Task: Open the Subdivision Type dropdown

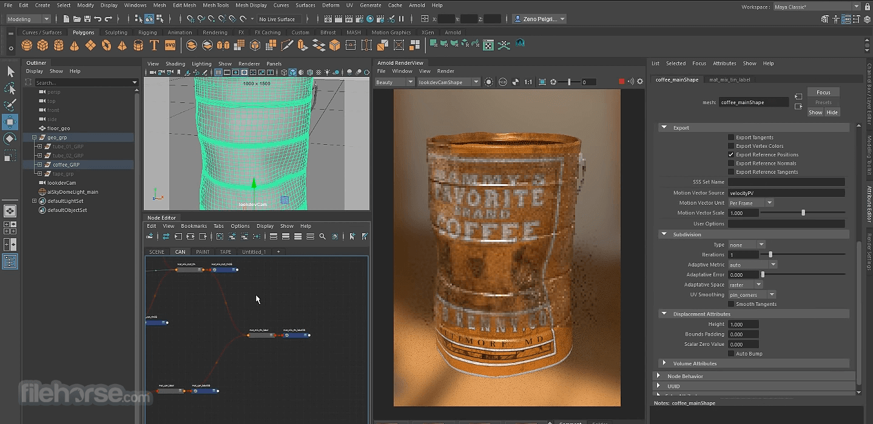Action: 746,245
